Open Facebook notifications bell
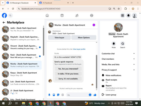 pyautogui.click(x=129, y=16)
